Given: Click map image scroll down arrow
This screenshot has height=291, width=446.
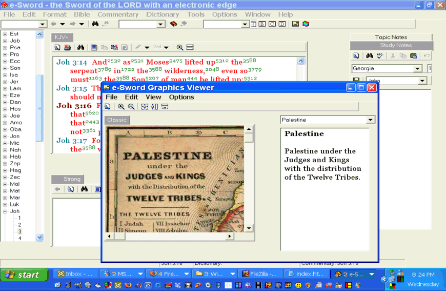Looking at the screenshot, I should click(249, 228).
